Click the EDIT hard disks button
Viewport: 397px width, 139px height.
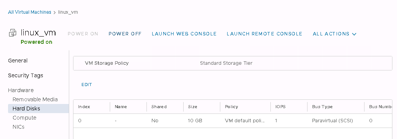[86, 85]
